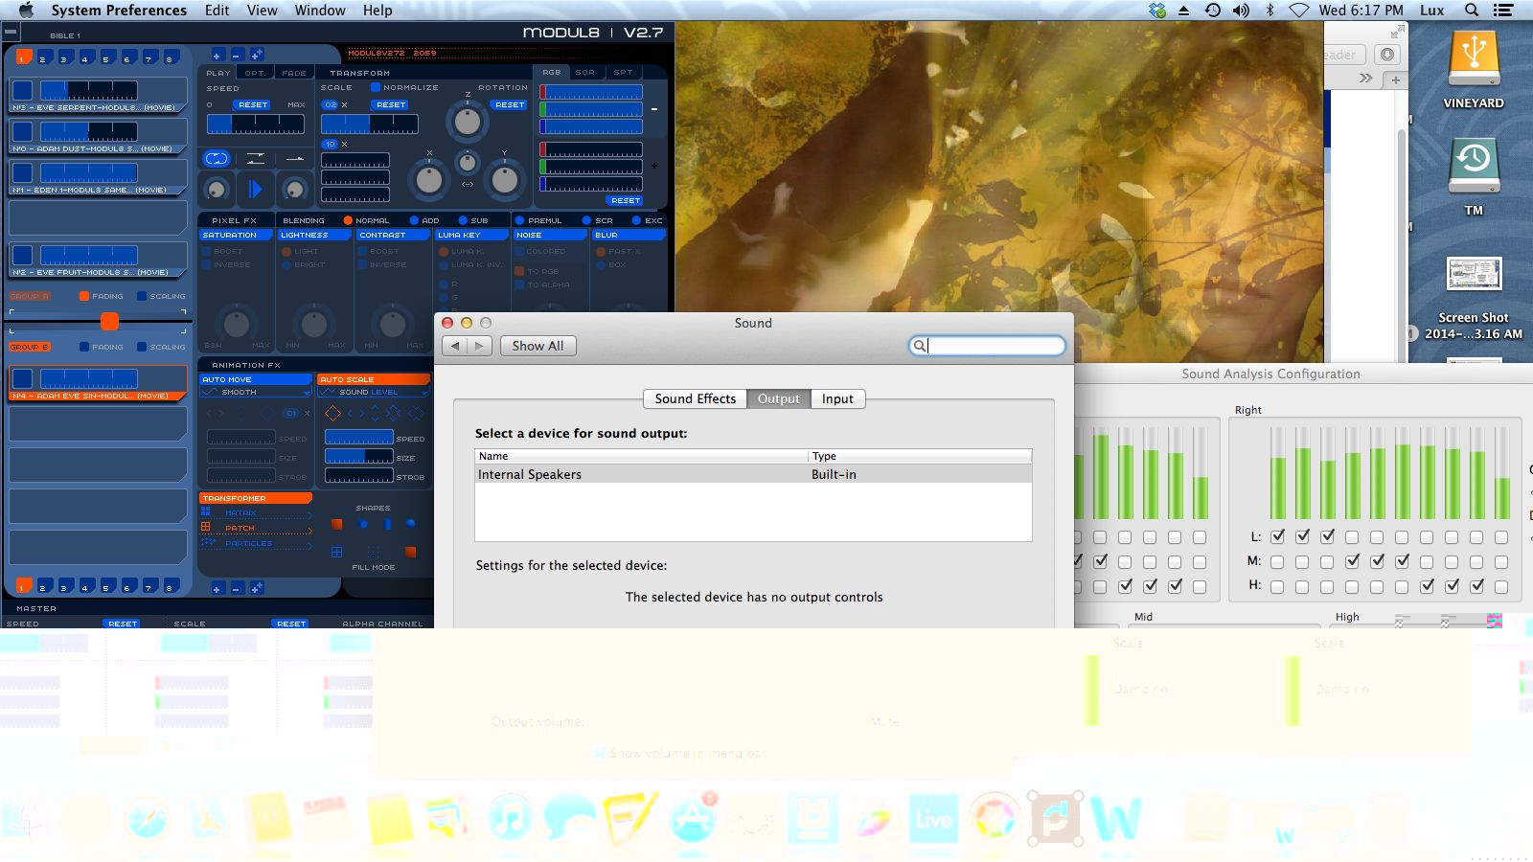Select the Eden 1 movie layer
The width and height of the screenshot is (1533, 862).
click(x=98, y=177)
